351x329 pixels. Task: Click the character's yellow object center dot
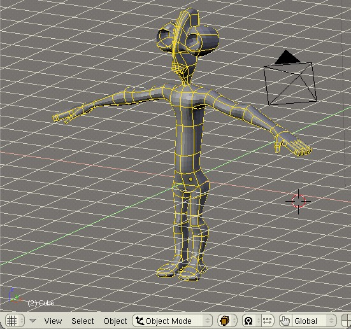(190, 179)
